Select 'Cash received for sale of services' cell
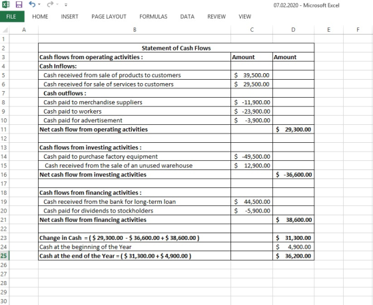The width and height of the screenshot is (373, 305). click(x=135, y=84)
